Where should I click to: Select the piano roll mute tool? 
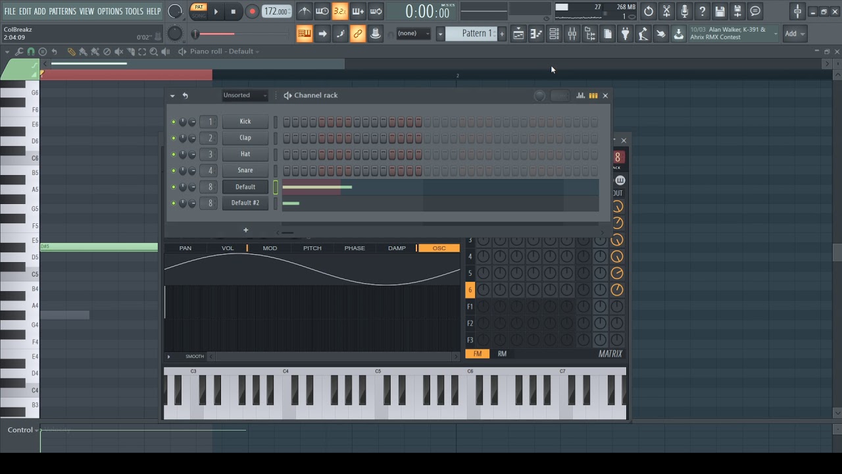(118, 51)
